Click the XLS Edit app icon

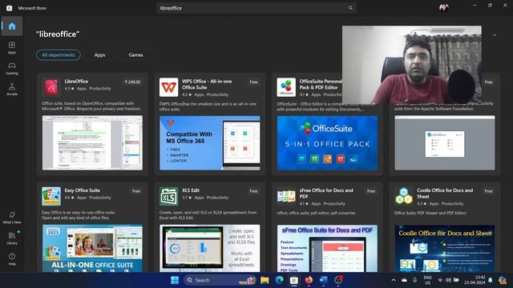(x=169, y=196)
